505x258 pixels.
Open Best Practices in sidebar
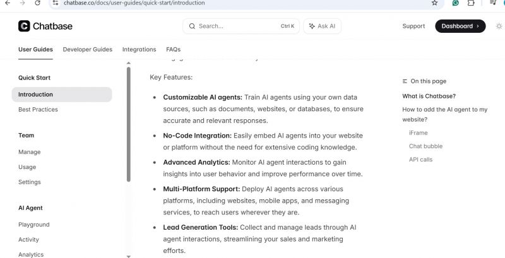[38, 109]
